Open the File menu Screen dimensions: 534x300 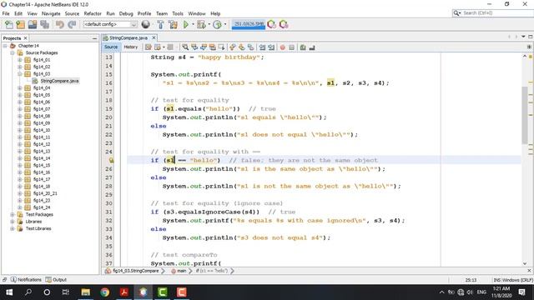coord(6,13)
